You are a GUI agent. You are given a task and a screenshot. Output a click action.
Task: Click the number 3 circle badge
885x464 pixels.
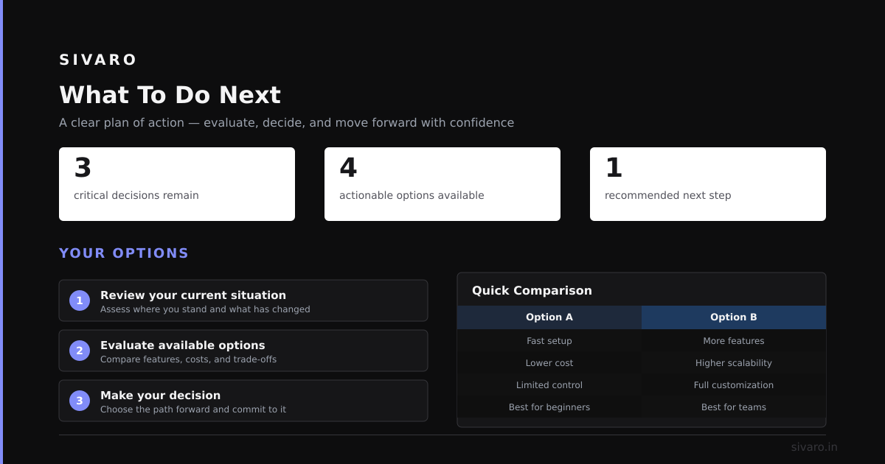(80, 401)
